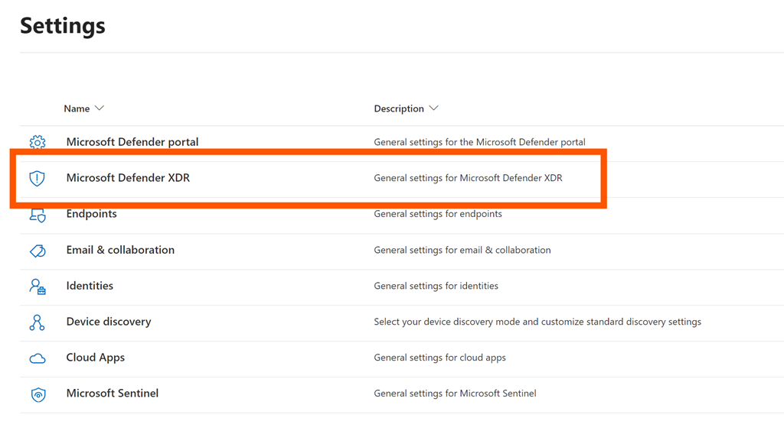
Task: Click the Cloud Apps cloud icon
Action: pos(37,358)
